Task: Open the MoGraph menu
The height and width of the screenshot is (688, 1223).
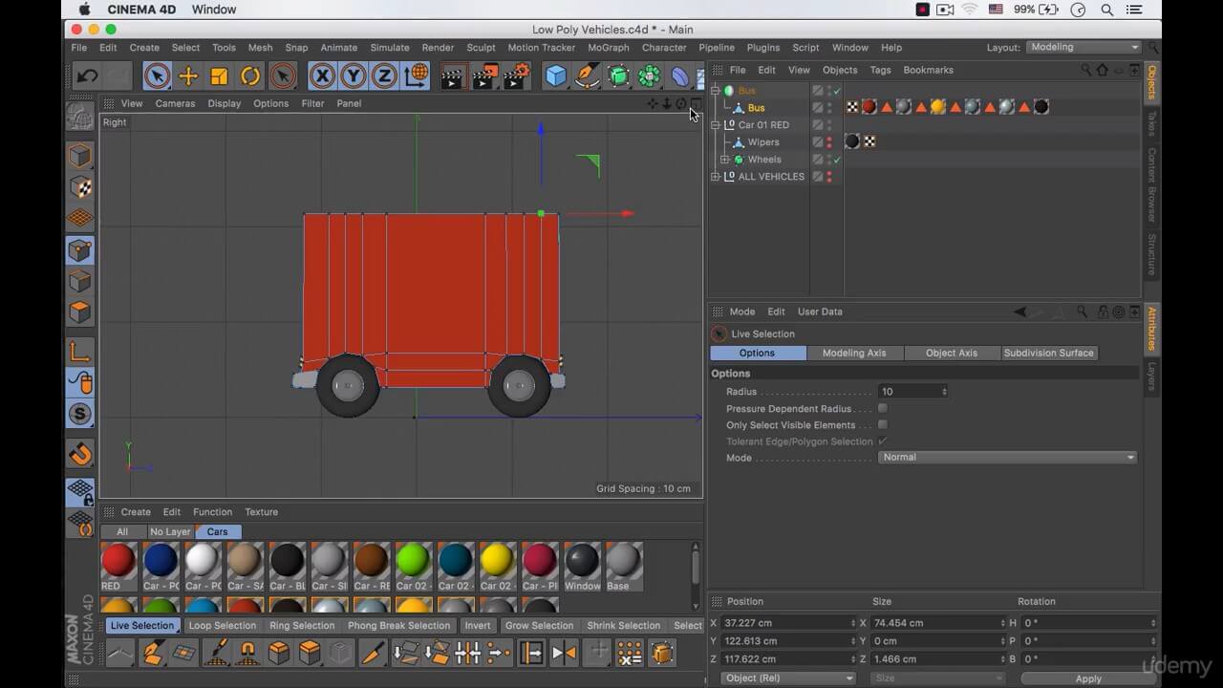Action: click(609, 47)
